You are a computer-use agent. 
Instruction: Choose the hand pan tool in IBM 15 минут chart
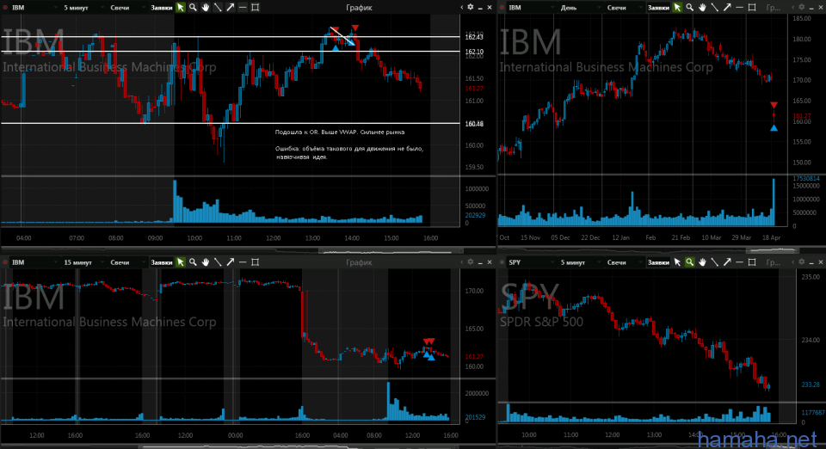point(206,262)
